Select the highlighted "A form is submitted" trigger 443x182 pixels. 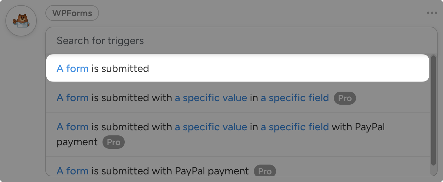coord(237,68)
